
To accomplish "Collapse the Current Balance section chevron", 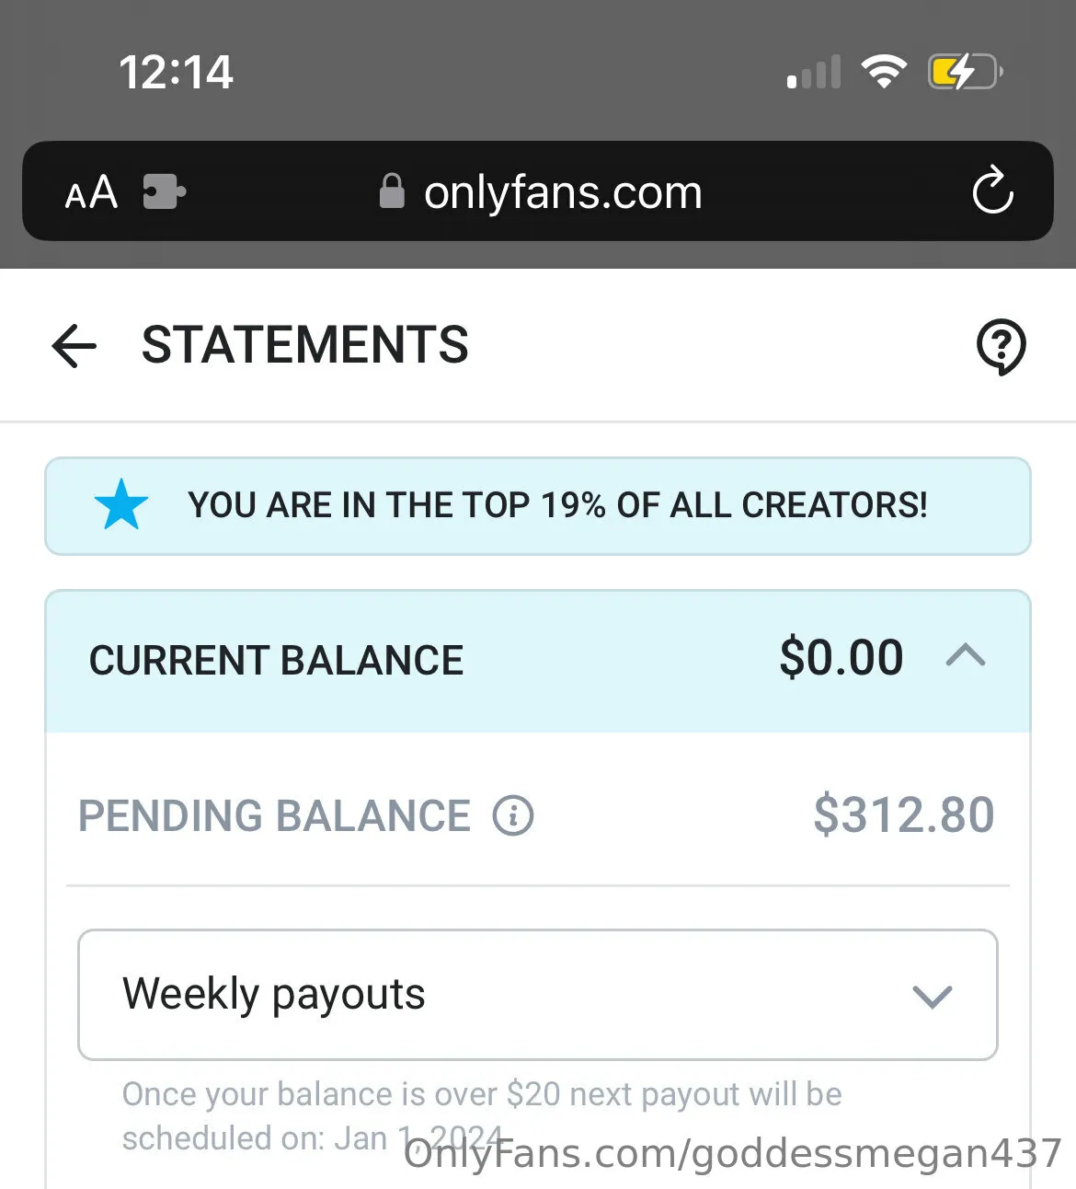I will [966, 657].
